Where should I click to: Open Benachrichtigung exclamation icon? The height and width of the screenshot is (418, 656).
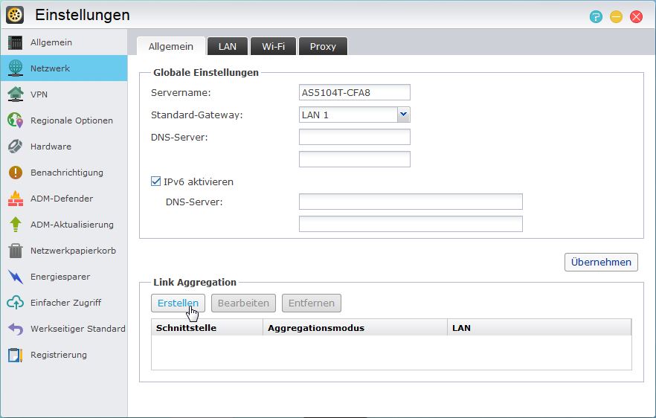16,173
